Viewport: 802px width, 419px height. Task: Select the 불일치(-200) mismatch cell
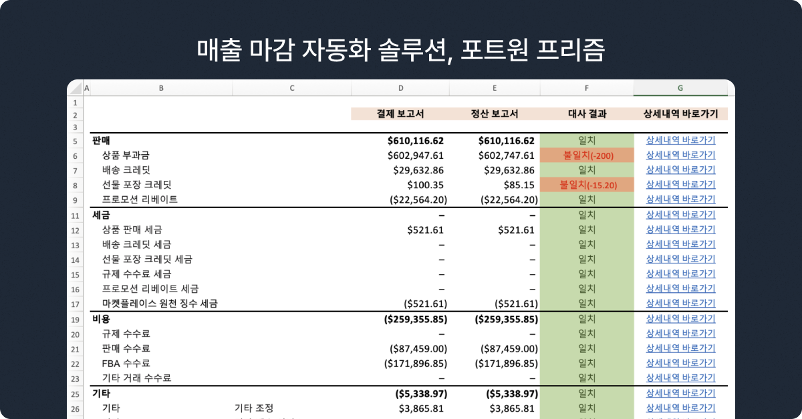[586, 155]
